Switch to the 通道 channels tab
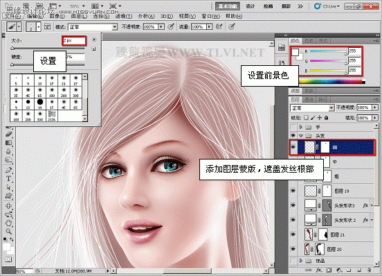Viewport: 382px width, 276px height. (309, 99)
